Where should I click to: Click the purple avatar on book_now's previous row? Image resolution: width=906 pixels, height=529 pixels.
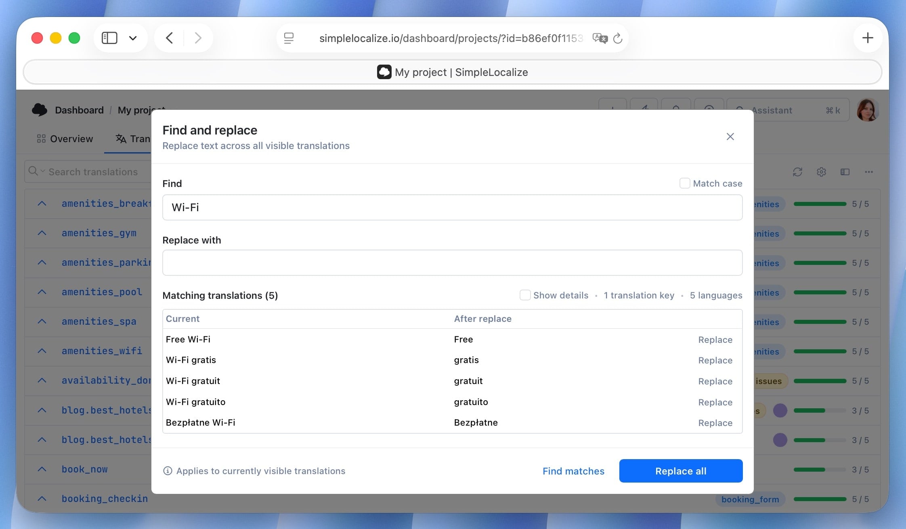pos(780,440)
